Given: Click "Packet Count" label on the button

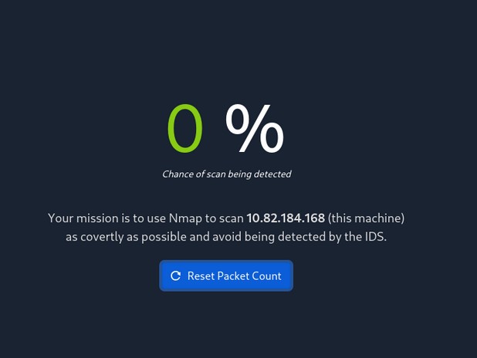Looking at the screenshot, I should pos(249,275).
